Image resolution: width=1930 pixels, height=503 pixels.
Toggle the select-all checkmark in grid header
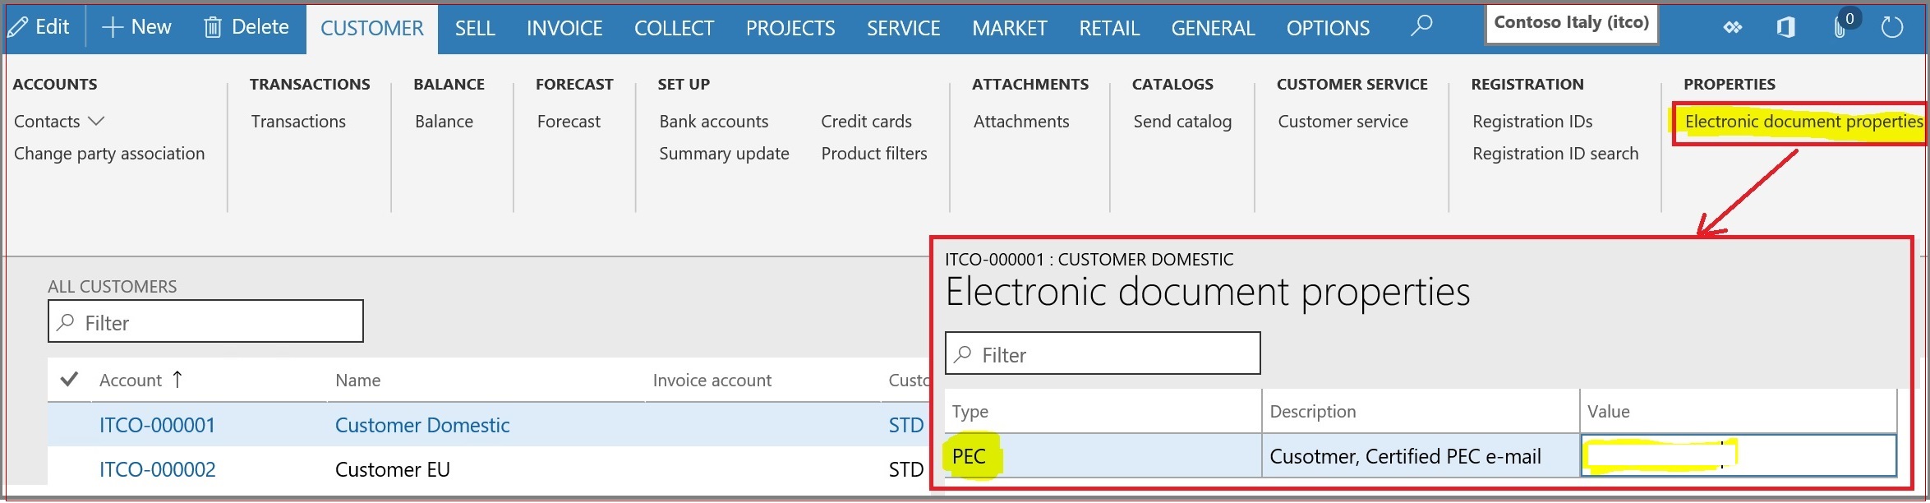(70, 379)
